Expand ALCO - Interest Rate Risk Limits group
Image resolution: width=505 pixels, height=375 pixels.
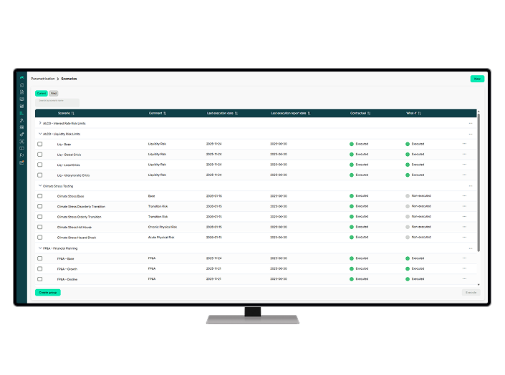(40, 124)
